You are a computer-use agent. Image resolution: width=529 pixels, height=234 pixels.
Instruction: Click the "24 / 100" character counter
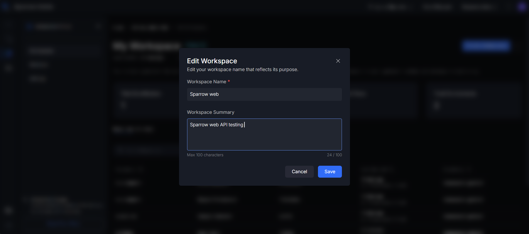(x=334, y=155)
